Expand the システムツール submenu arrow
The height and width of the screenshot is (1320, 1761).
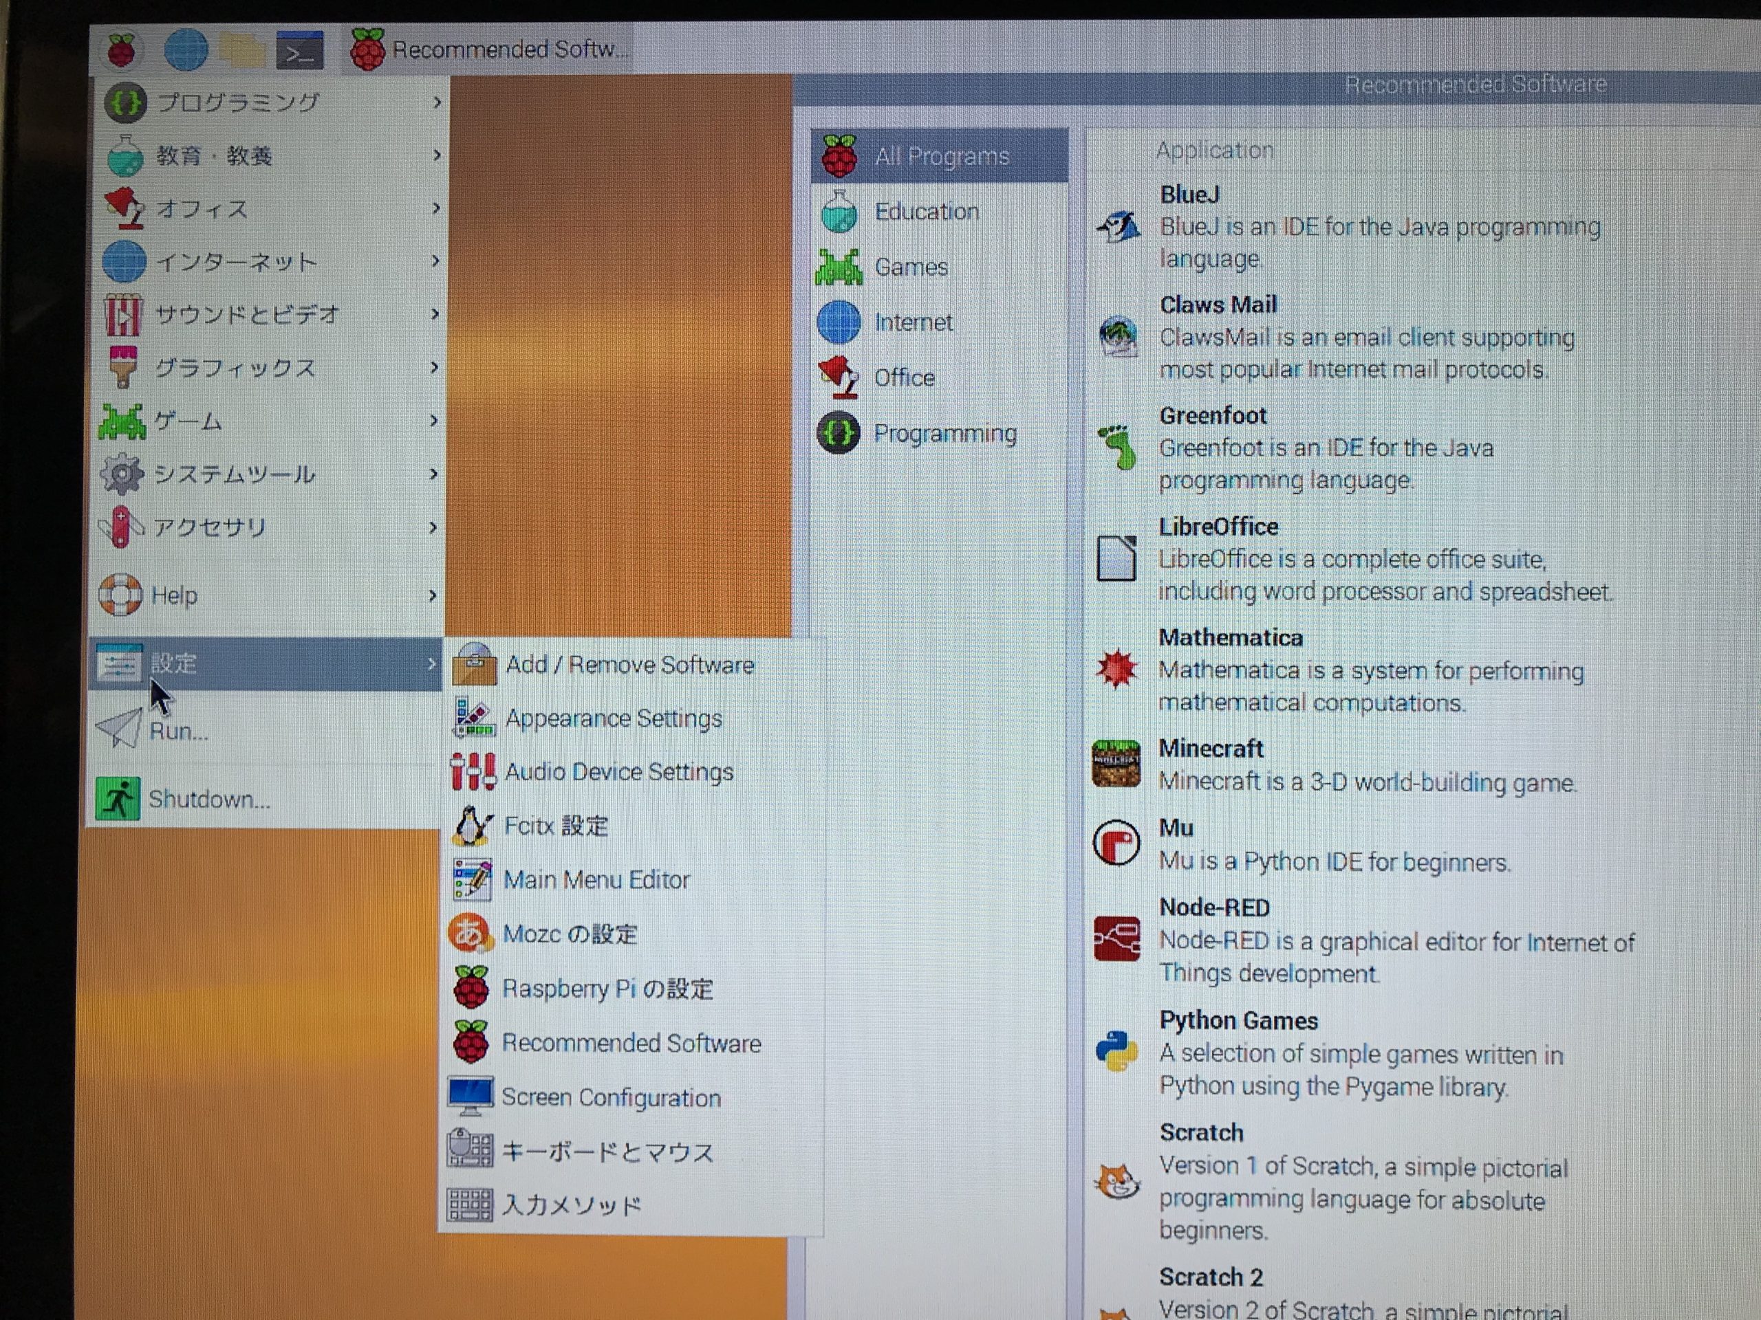[x=434, y=474]
